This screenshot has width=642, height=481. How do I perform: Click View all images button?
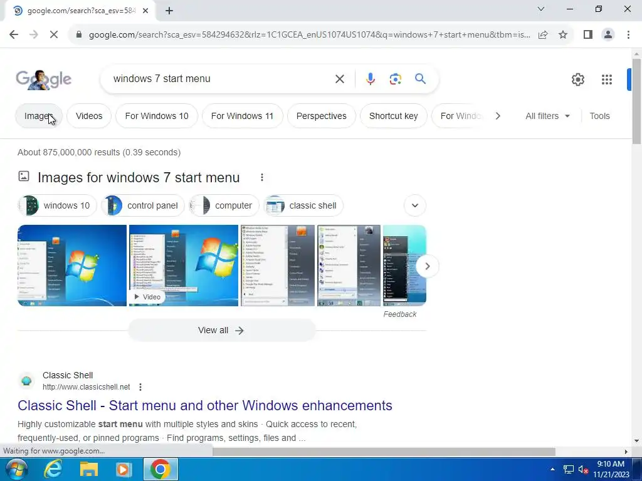click(x=221, y=331)
